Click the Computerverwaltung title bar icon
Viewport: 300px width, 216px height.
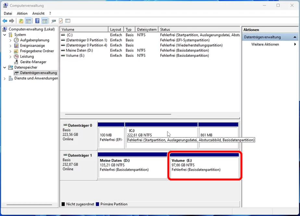(x=6, y=6)
